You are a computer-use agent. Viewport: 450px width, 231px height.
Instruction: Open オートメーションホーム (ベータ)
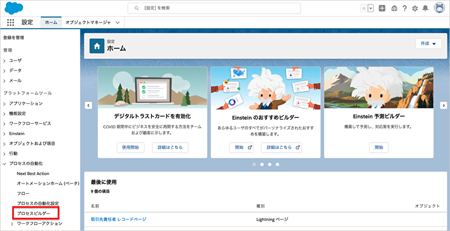tap(48, 183)
